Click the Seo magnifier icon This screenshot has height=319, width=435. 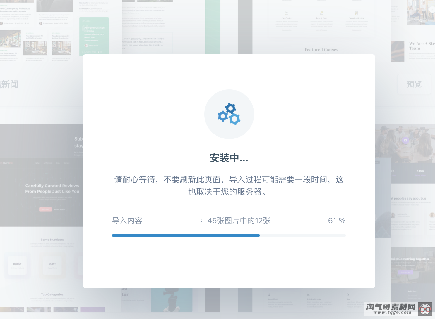click(348, 294)
